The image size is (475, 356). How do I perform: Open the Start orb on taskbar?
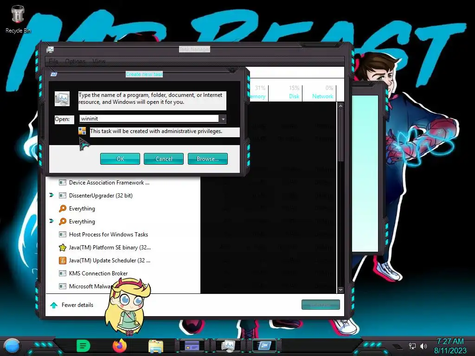[12, 346]
